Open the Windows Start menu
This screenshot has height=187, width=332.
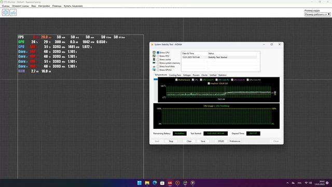coord(140,183)
